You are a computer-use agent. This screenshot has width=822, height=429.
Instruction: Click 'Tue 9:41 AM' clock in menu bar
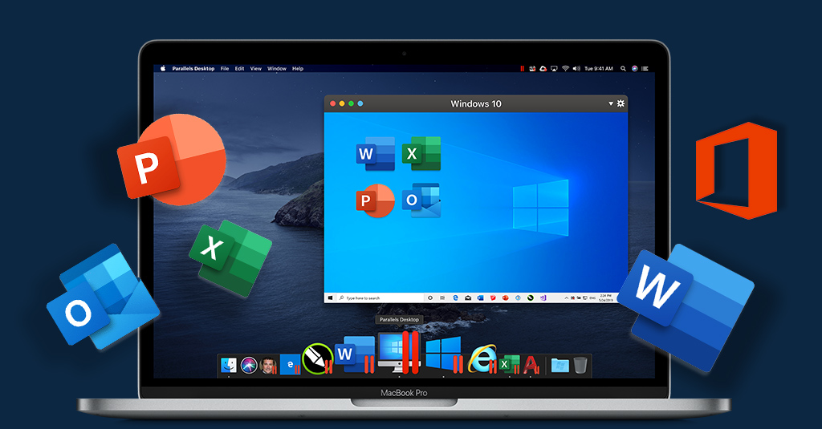[x=599, y=69]
